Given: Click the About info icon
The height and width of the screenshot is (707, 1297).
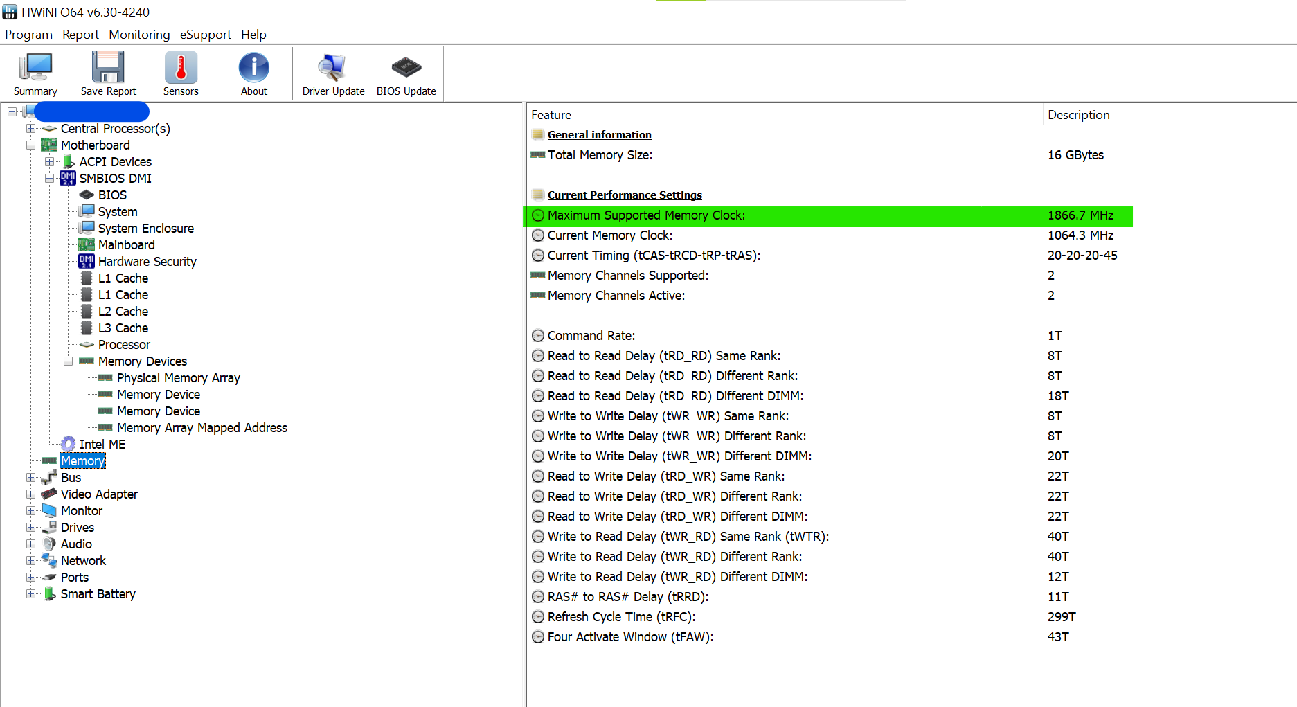Looking at the screenshot, I should point(254,68).
